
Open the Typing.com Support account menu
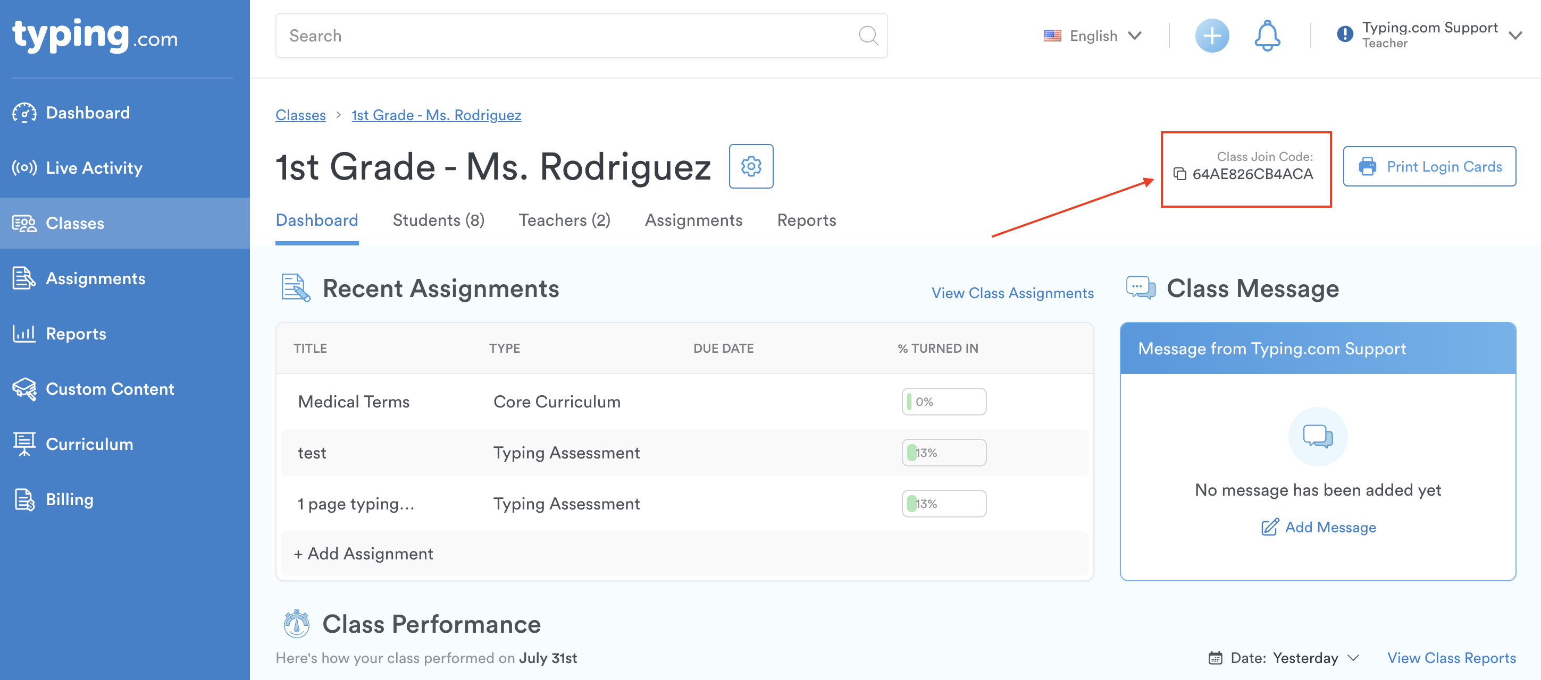click(x=1429, y=35)
